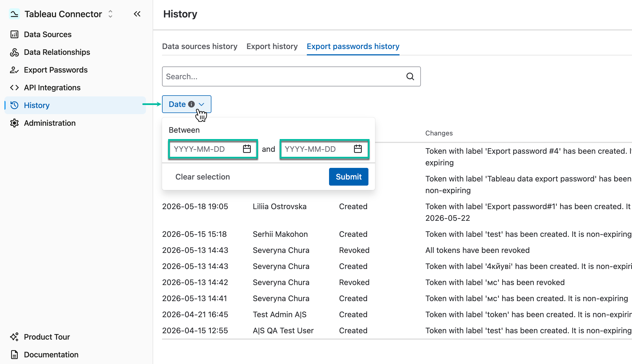Click the Changes column header

[439, 133]
